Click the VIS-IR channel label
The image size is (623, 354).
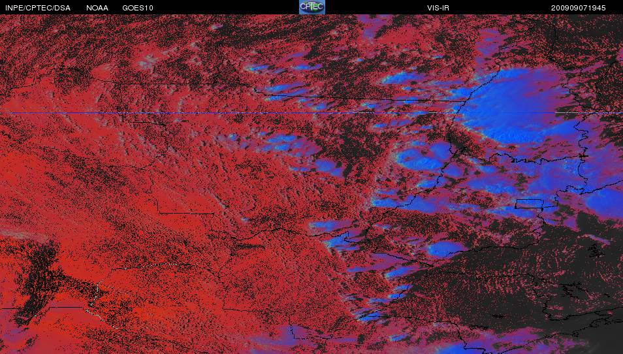438,8
